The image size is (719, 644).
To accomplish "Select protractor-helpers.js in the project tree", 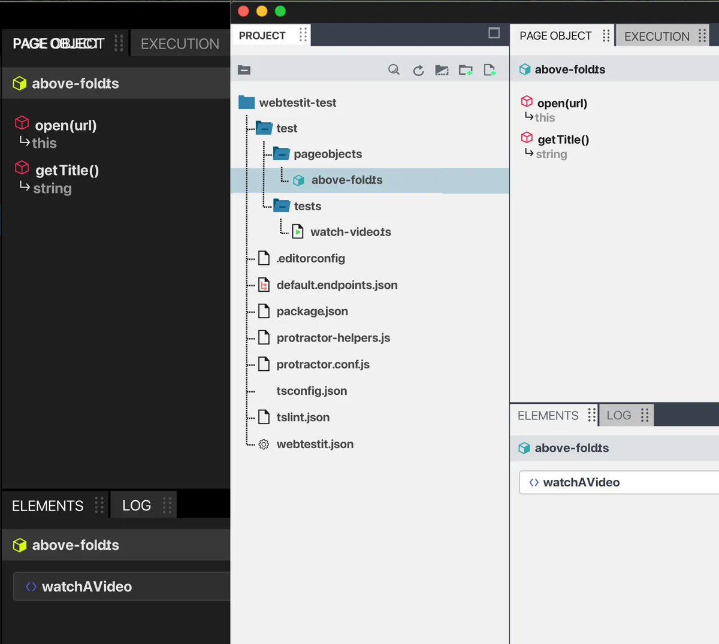I will pyautogui.click(x=333, y=338).
